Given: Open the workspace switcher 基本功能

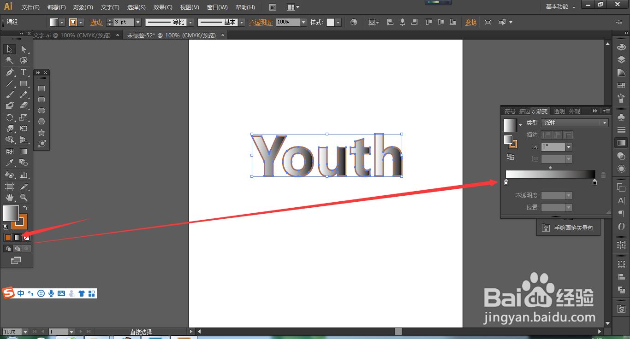Looking at the screenshot, I should coord(560,7).
